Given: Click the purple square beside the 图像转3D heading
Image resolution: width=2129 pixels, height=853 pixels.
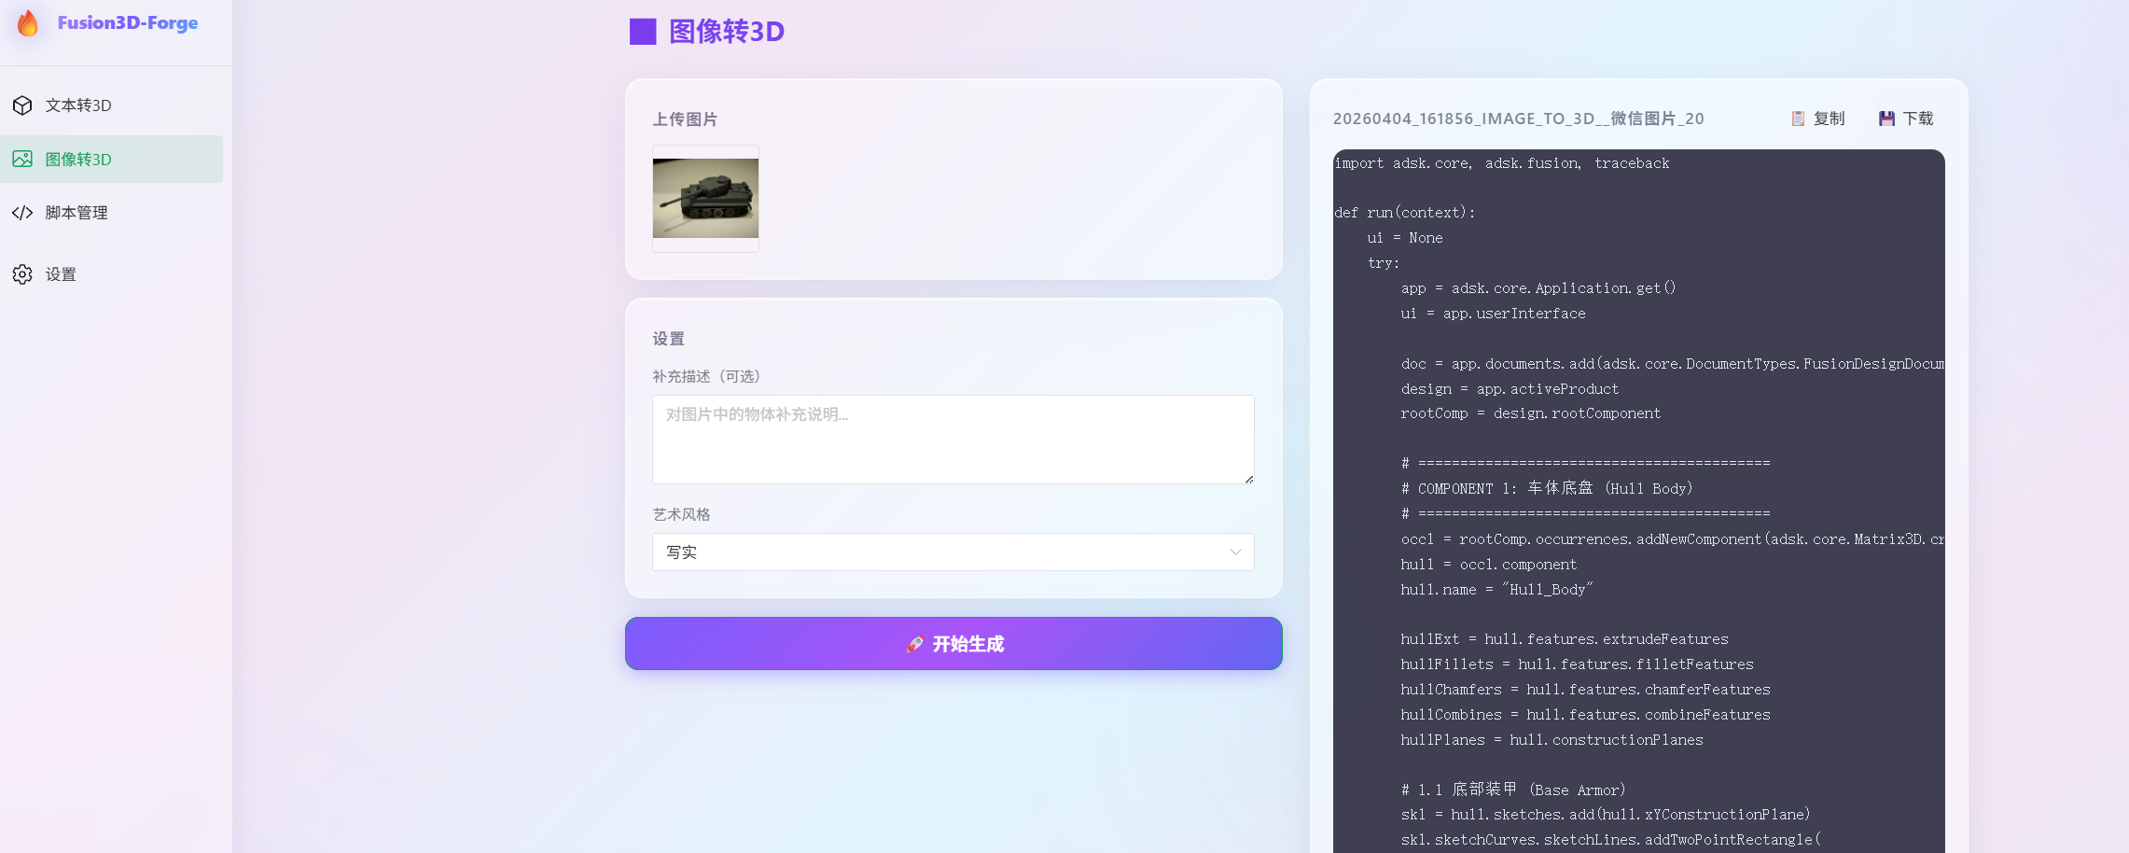Looking at the screenshot, I should (x=643, y=32).
